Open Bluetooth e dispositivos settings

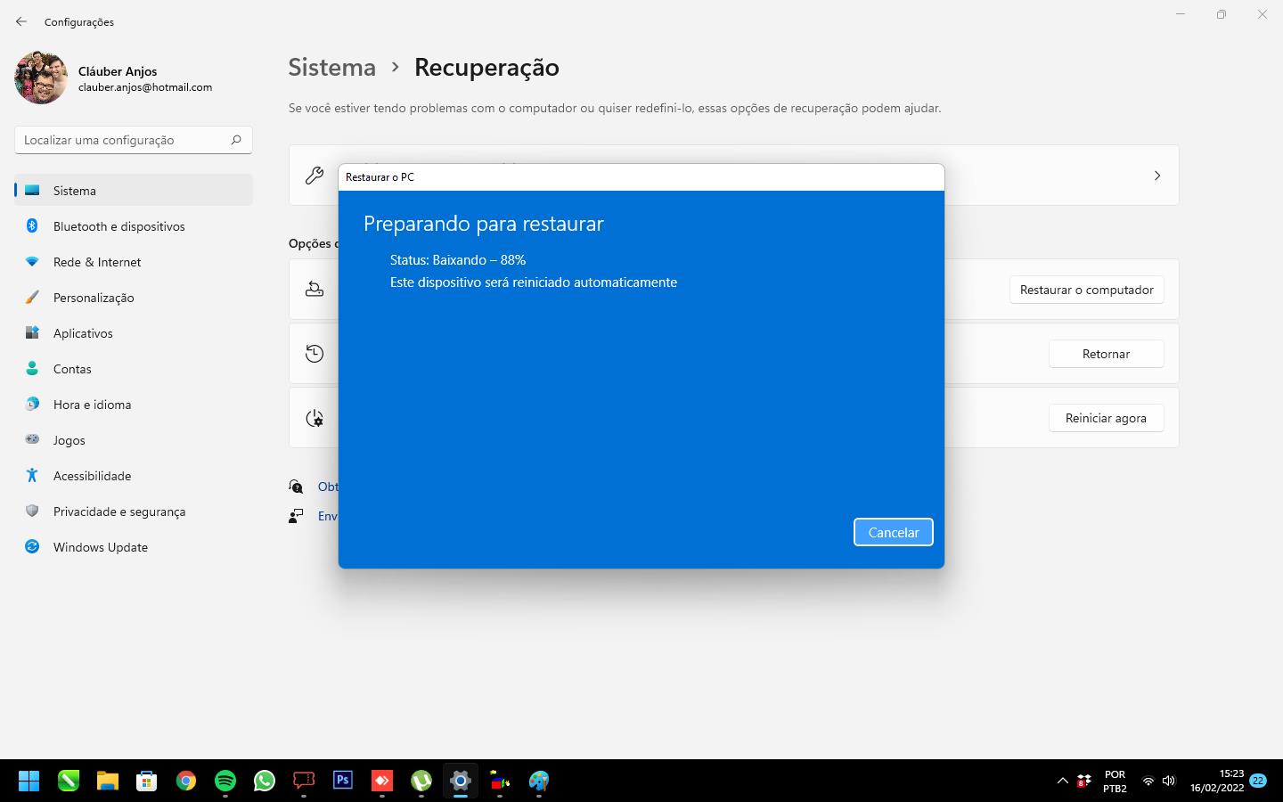[x=118, y=226]
